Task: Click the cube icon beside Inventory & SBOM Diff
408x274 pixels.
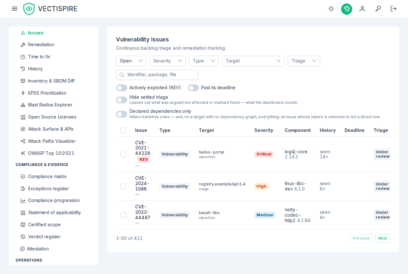Action: point(23,81)
